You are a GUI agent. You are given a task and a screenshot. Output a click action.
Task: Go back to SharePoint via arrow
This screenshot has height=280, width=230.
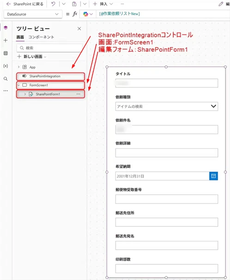(8, 4)
